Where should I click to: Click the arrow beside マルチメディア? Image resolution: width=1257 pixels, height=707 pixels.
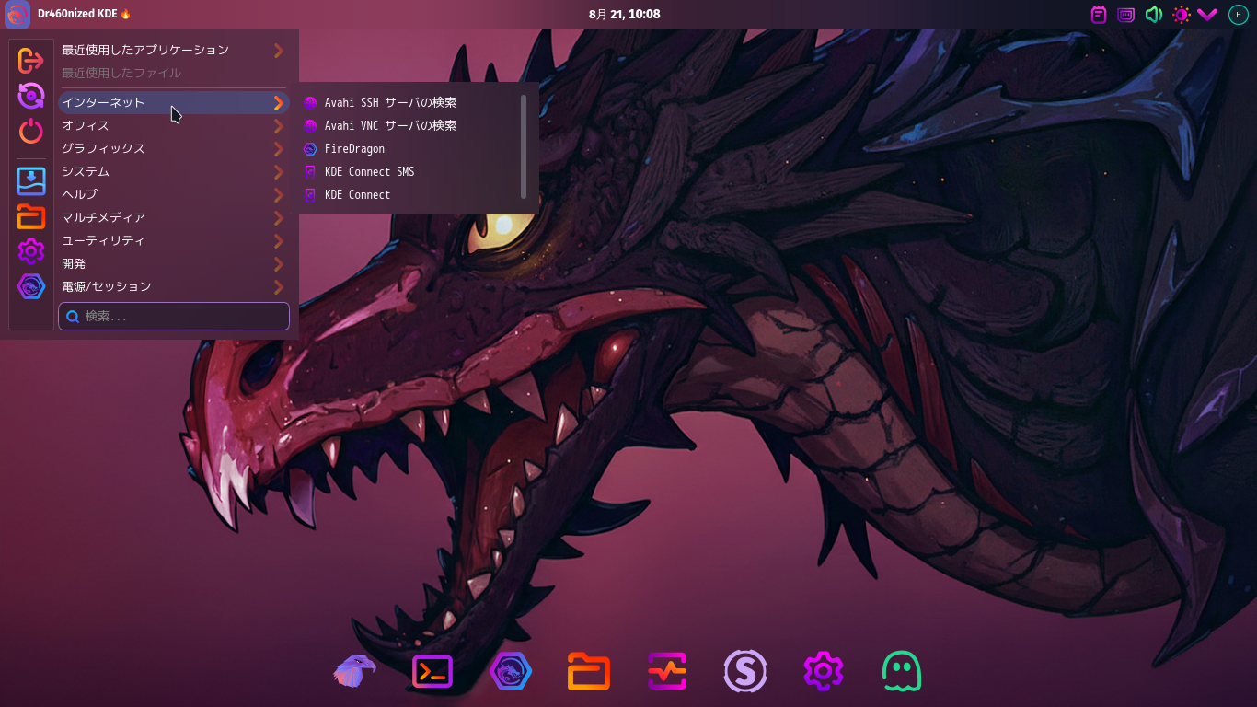278,218
